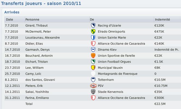Sort by the De column header
Image resolution: width=181 pixels, height=109 pixels.
tap(122, 19)
